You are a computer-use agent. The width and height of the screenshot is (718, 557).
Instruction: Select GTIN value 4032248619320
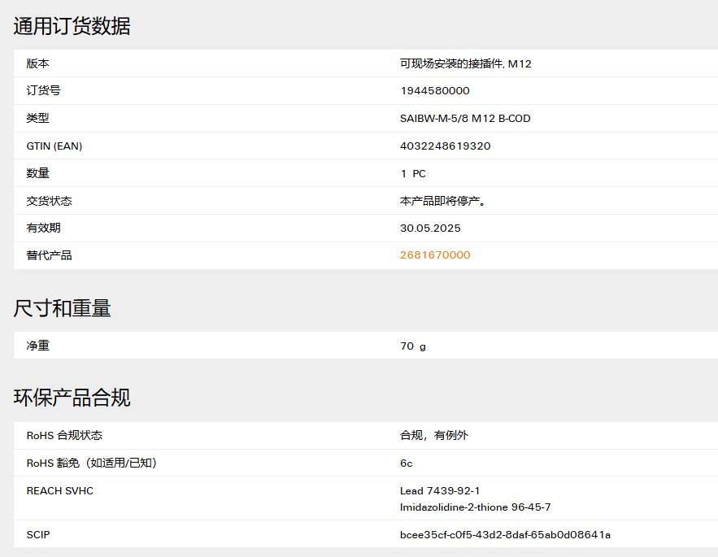coord(445,146)
